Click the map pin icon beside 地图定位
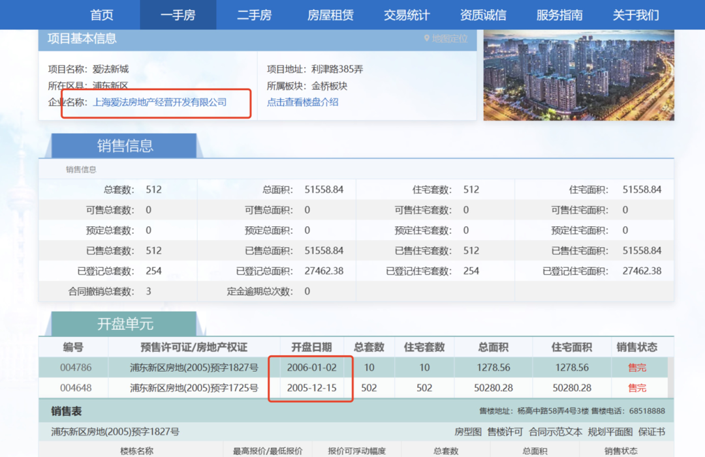705x457 pixels. 427,38
